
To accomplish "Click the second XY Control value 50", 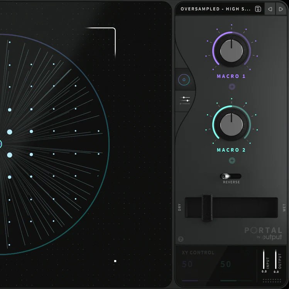I will point(226,264).
